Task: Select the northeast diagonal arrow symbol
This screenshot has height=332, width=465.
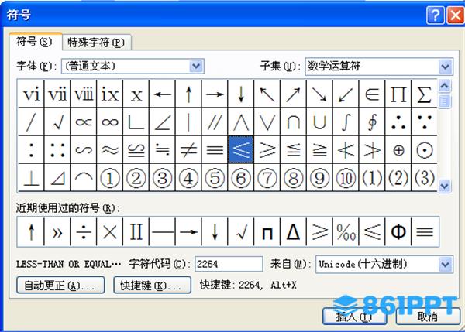Action: (293, 94)
